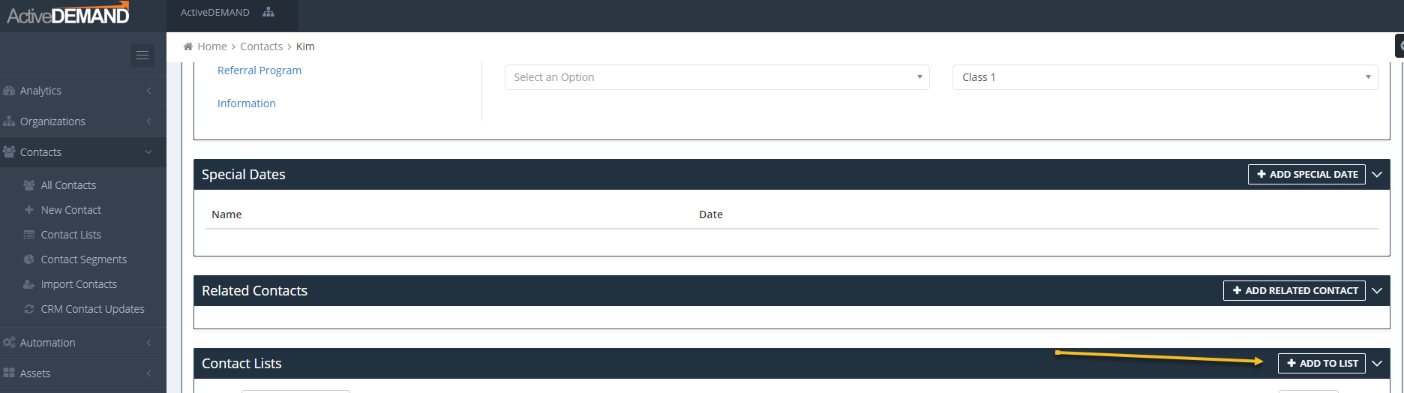The height and width of the screenshot is (393, 1404).
Task: Click the Analytics palette icon in sidebar
Action: pyautogui.click(x=9, y=91)
